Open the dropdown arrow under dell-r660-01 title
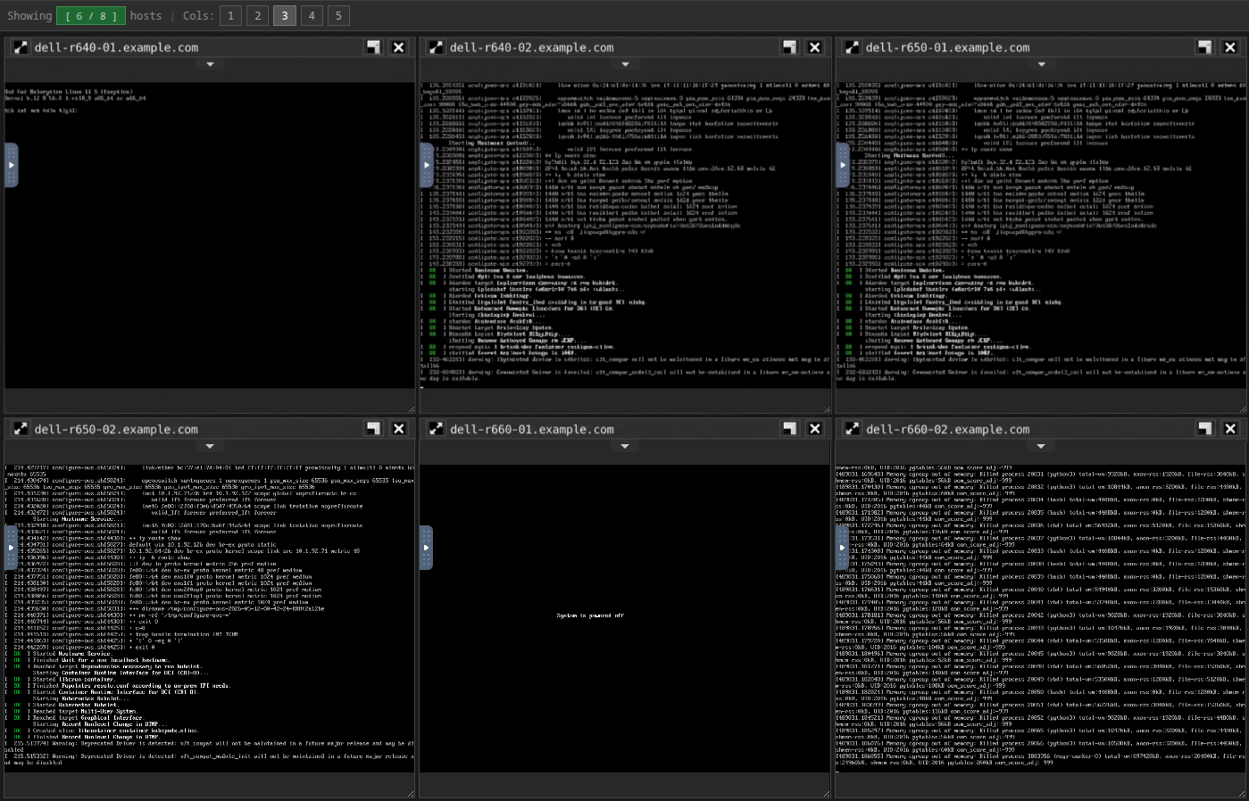Viewport: 1249px width, 801px height. tap(625, 446)
